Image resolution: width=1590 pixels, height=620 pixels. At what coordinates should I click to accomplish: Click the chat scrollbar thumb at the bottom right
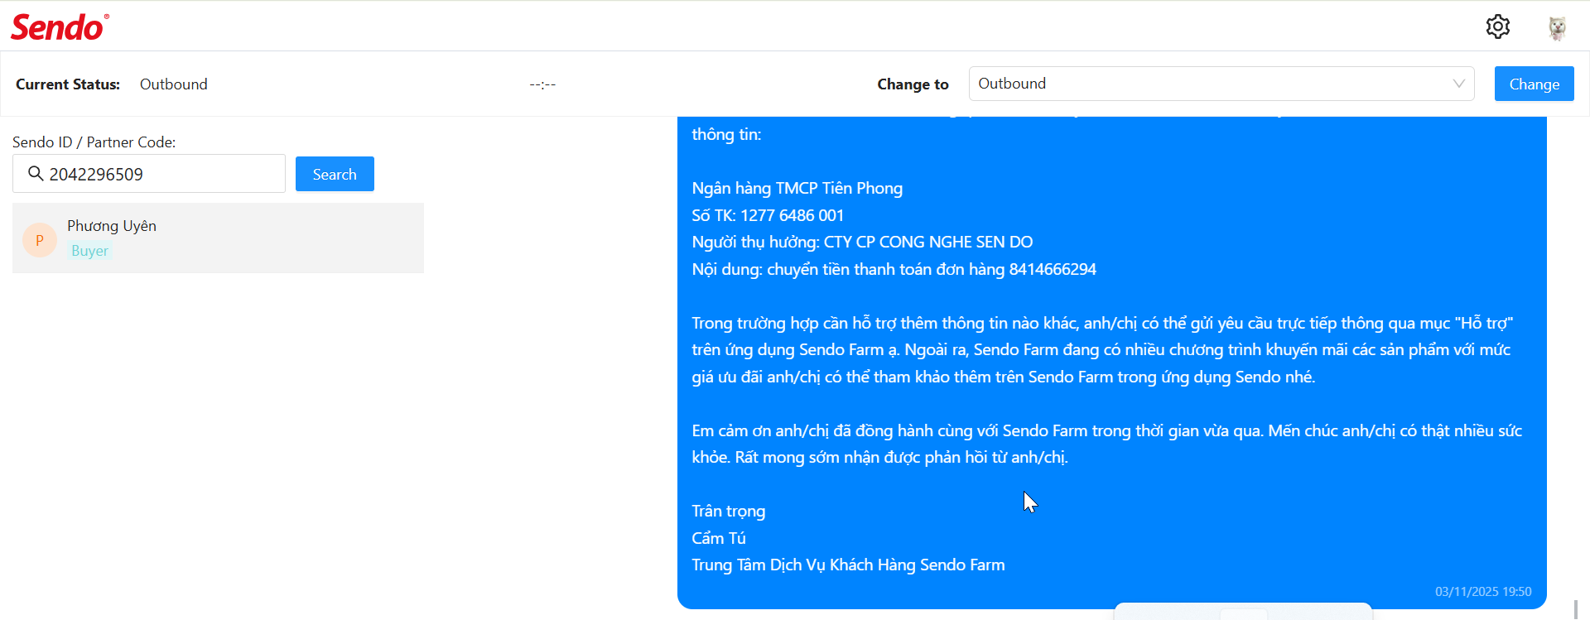tap(1575, 609)
